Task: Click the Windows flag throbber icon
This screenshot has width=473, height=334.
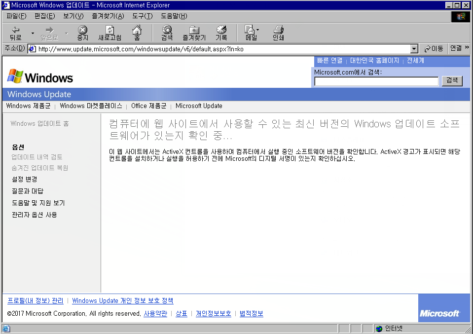Action: pyautogui.click(x=461, y=17)
